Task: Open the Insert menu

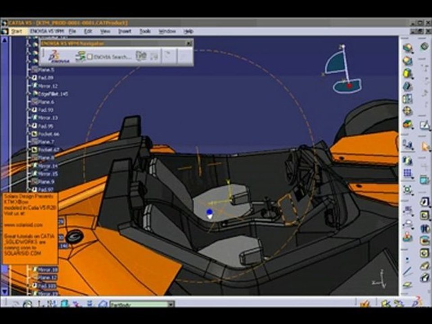Action: [x=125, y=31]
